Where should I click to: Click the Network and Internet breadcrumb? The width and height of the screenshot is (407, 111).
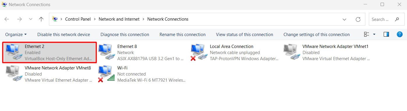pos(119,19)
